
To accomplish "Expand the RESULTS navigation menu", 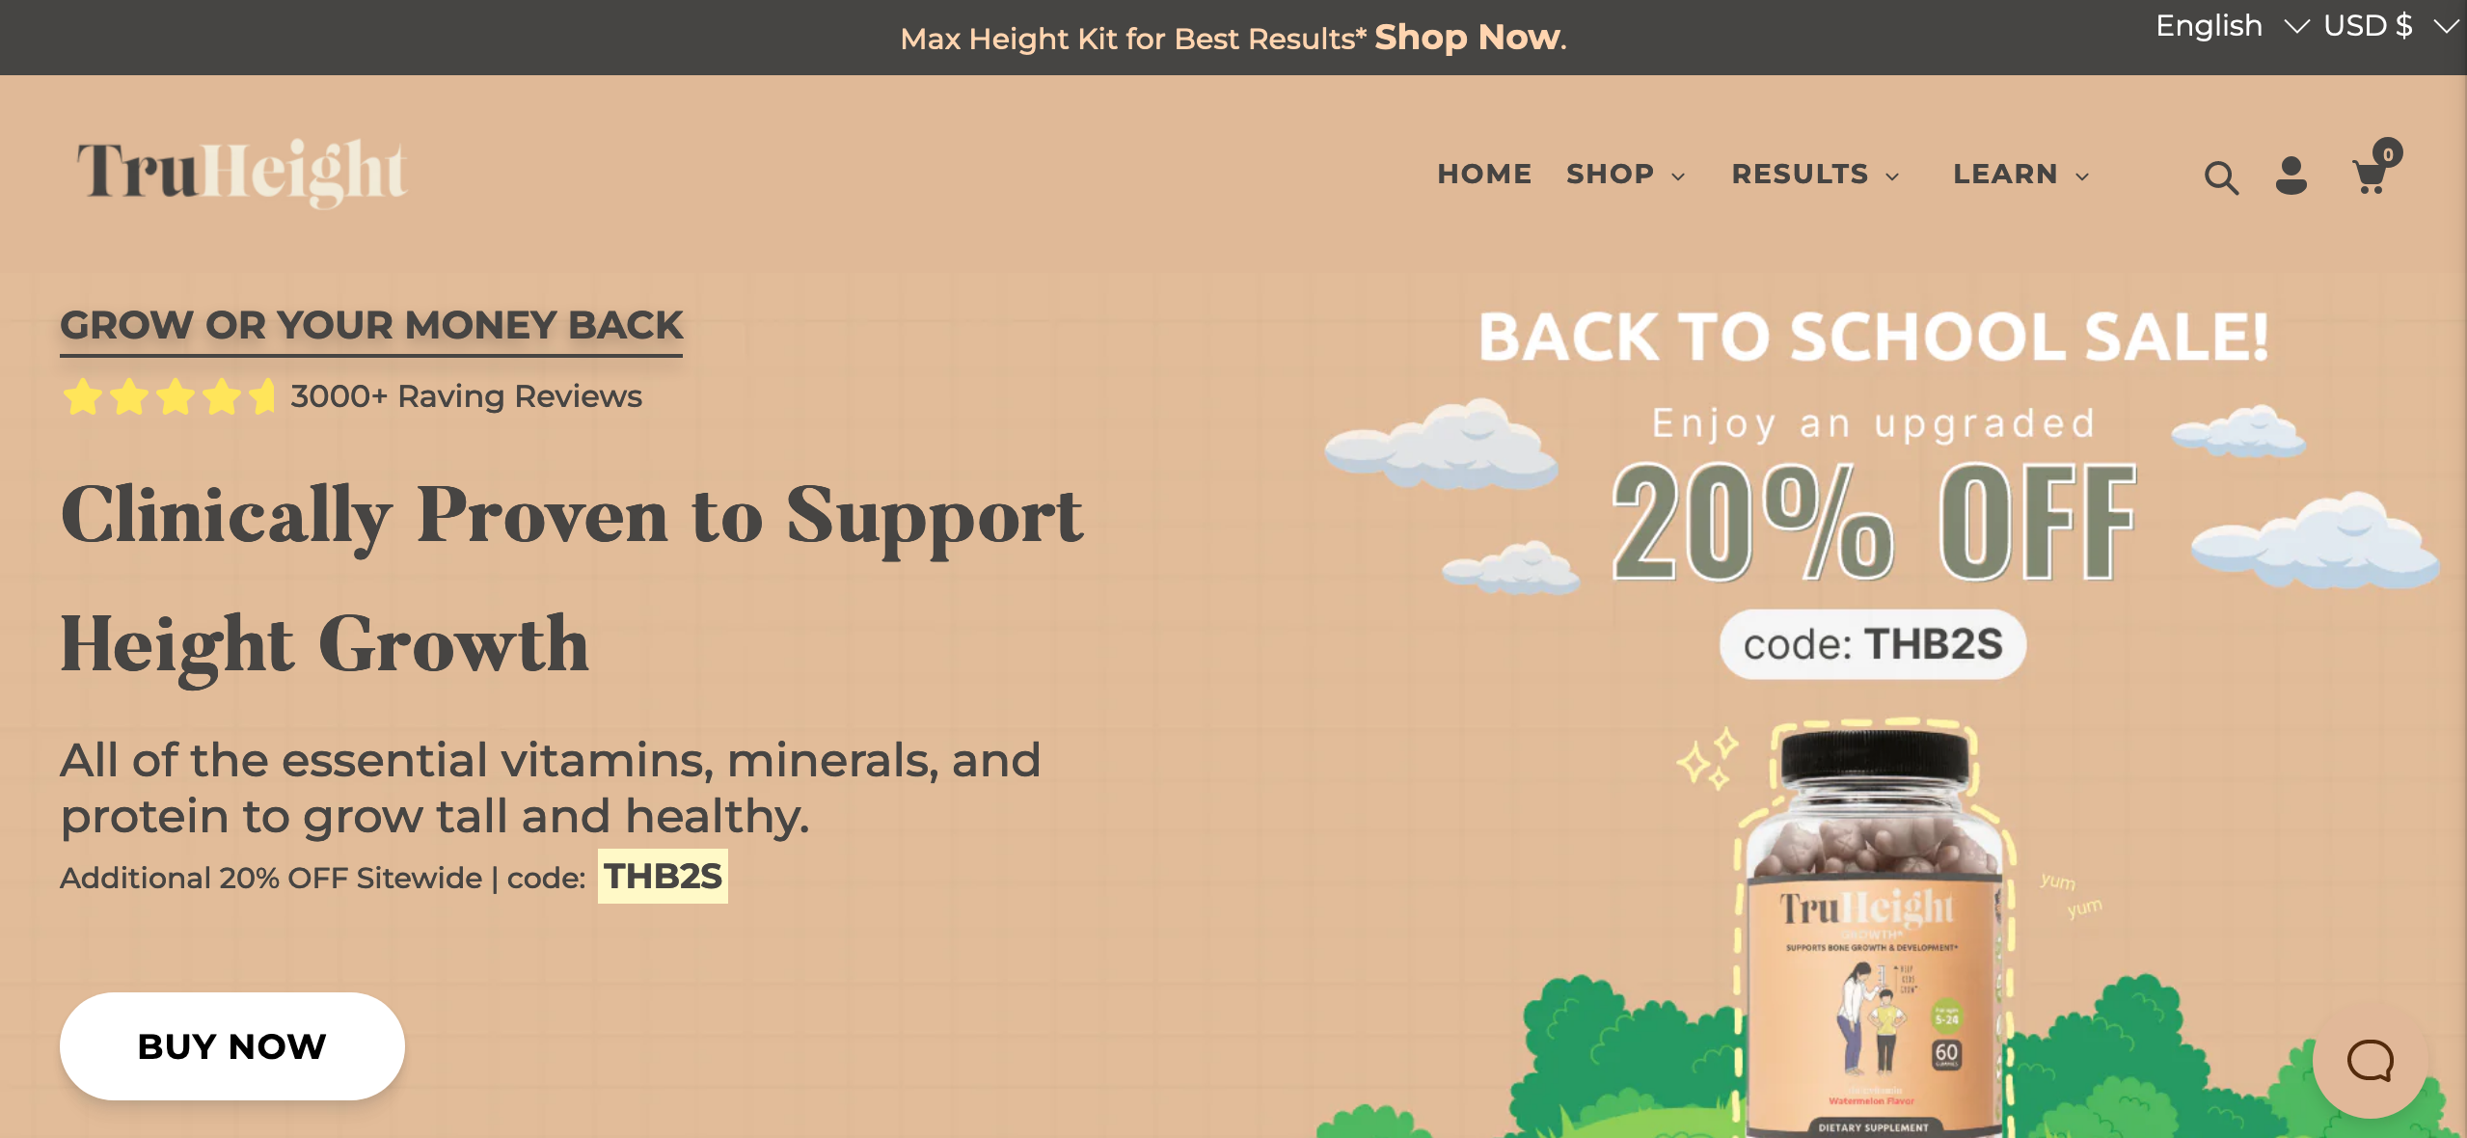I will (x=1815, y=175).
